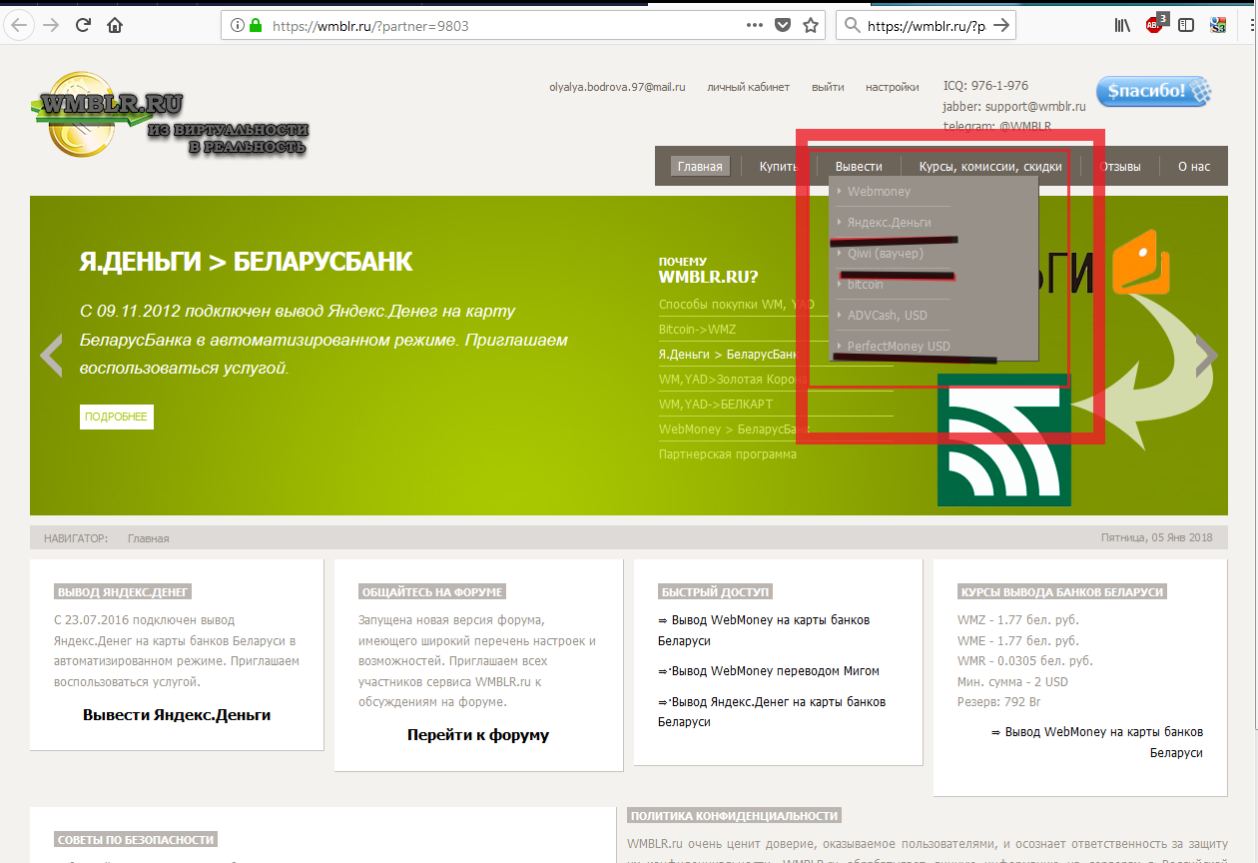Focus the browser URL address field

pos(499,26)
